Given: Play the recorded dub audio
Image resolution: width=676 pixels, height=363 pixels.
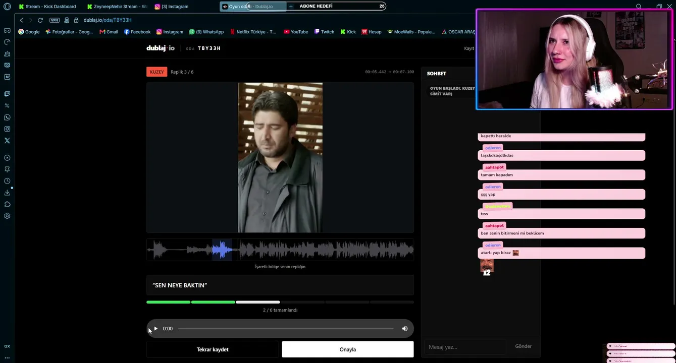Looking at the screenshot, I should pos(155,329).
